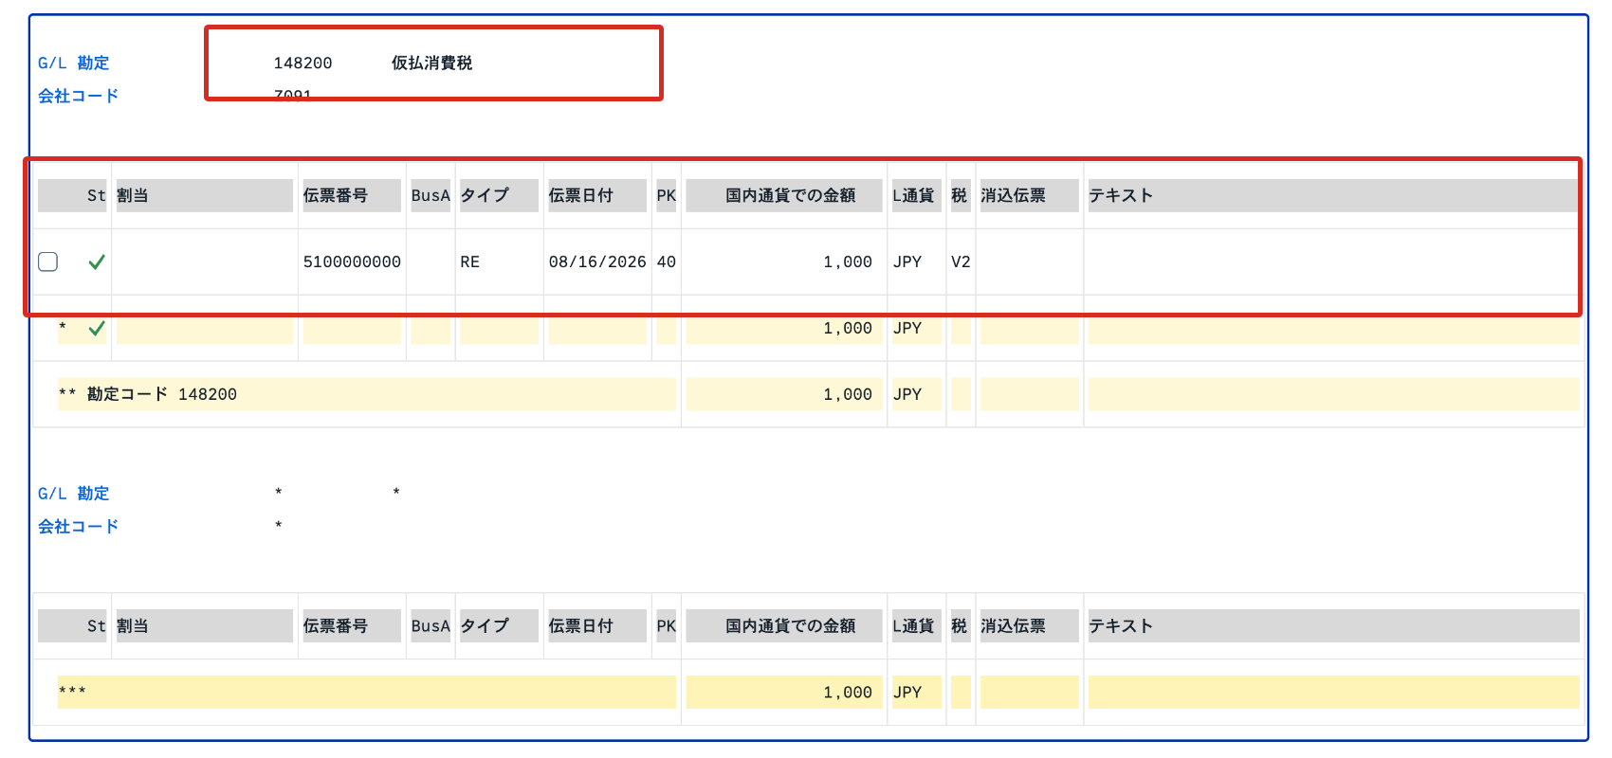Open the G/L 勘定 label with asterisk values
1612x758 pixels.
[x=73, y=494]
